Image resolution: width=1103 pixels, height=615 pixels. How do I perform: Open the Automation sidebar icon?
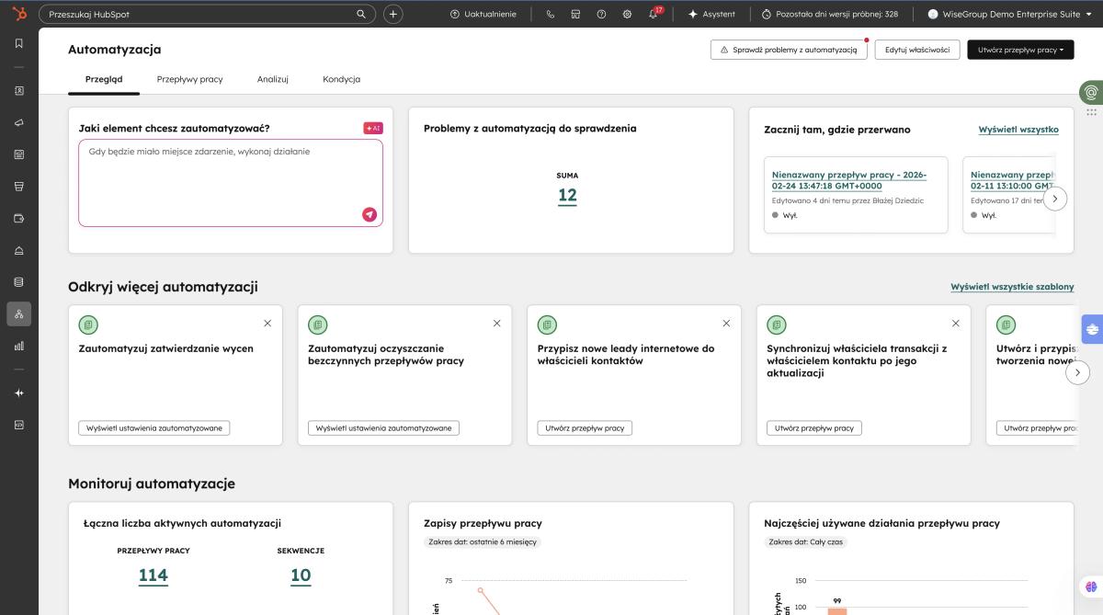point(19,314)
